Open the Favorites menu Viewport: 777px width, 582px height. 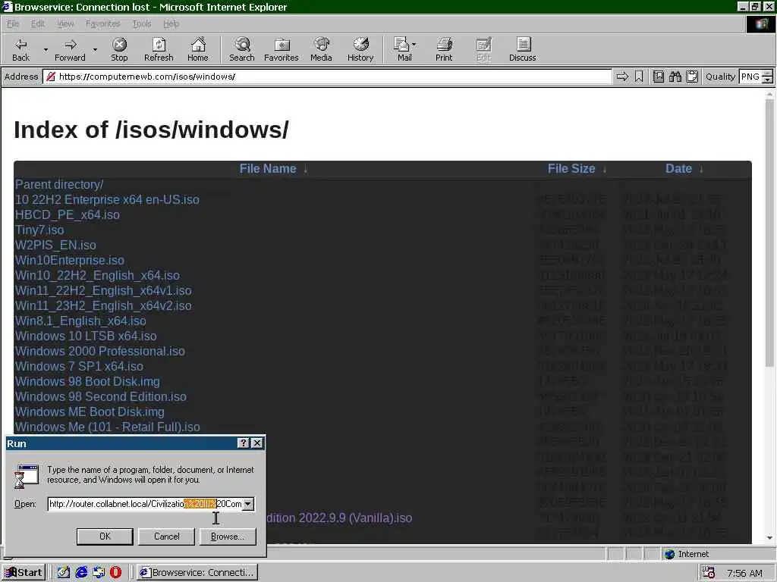tap(102, 23)
